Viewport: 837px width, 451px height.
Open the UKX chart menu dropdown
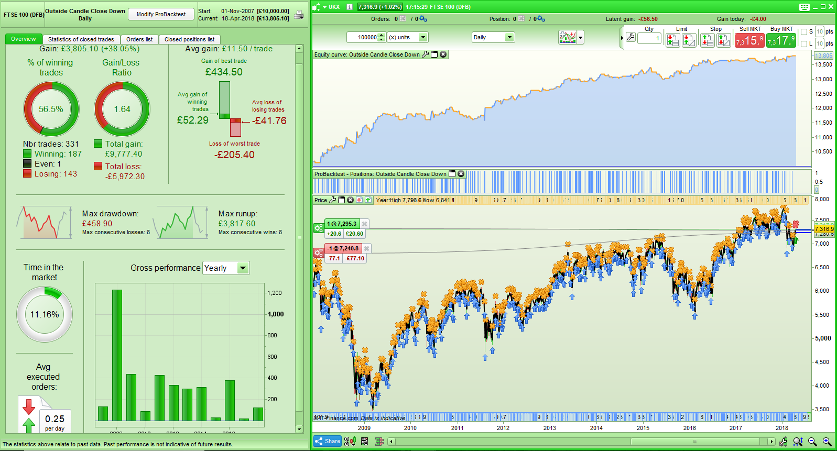pos(325,7)
